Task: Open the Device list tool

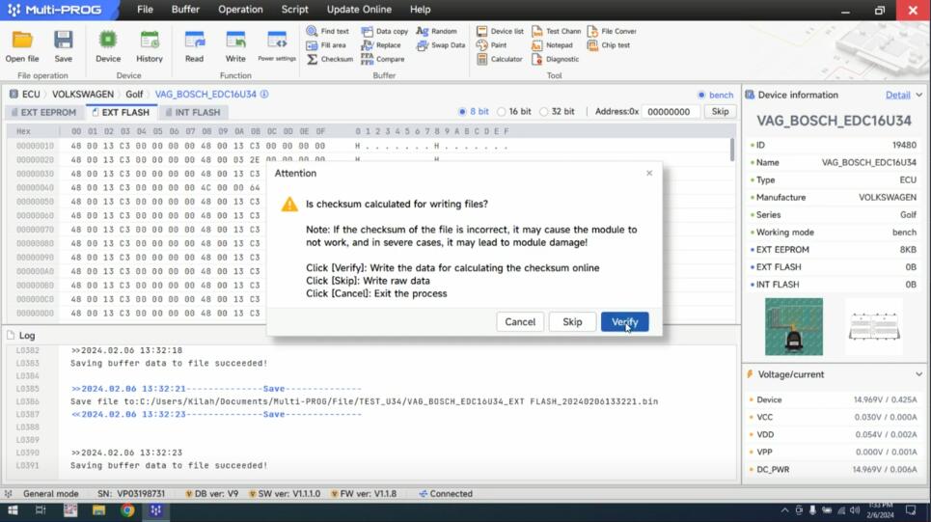Action: tap(500, 31)
